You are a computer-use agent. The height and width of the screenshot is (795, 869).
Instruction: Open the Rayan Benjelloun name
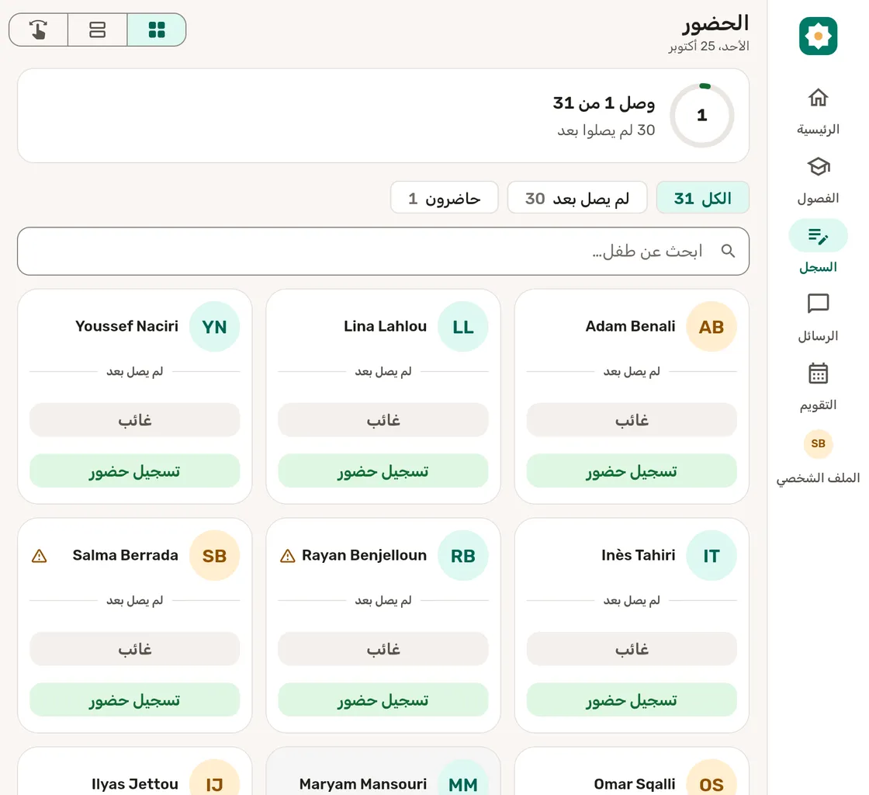[364, 555]
